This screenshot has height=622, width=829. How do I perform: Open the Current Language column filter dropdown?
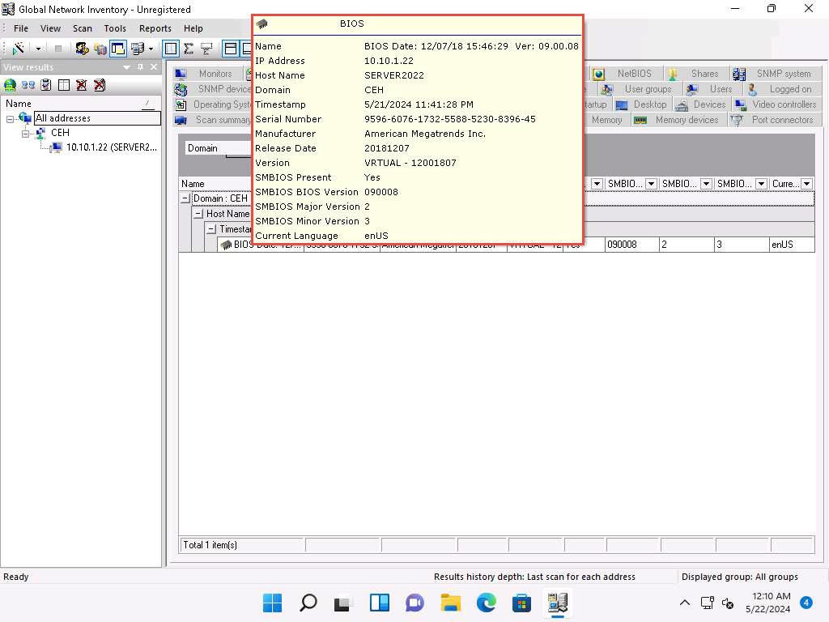click(x=806, y=184)
